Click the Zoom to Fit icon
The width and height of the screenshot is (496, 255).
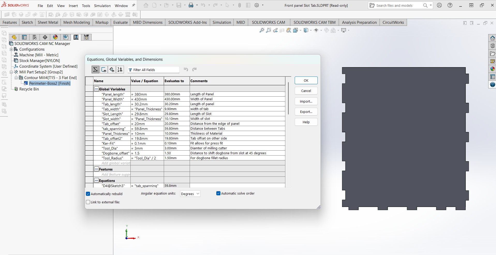262,30
